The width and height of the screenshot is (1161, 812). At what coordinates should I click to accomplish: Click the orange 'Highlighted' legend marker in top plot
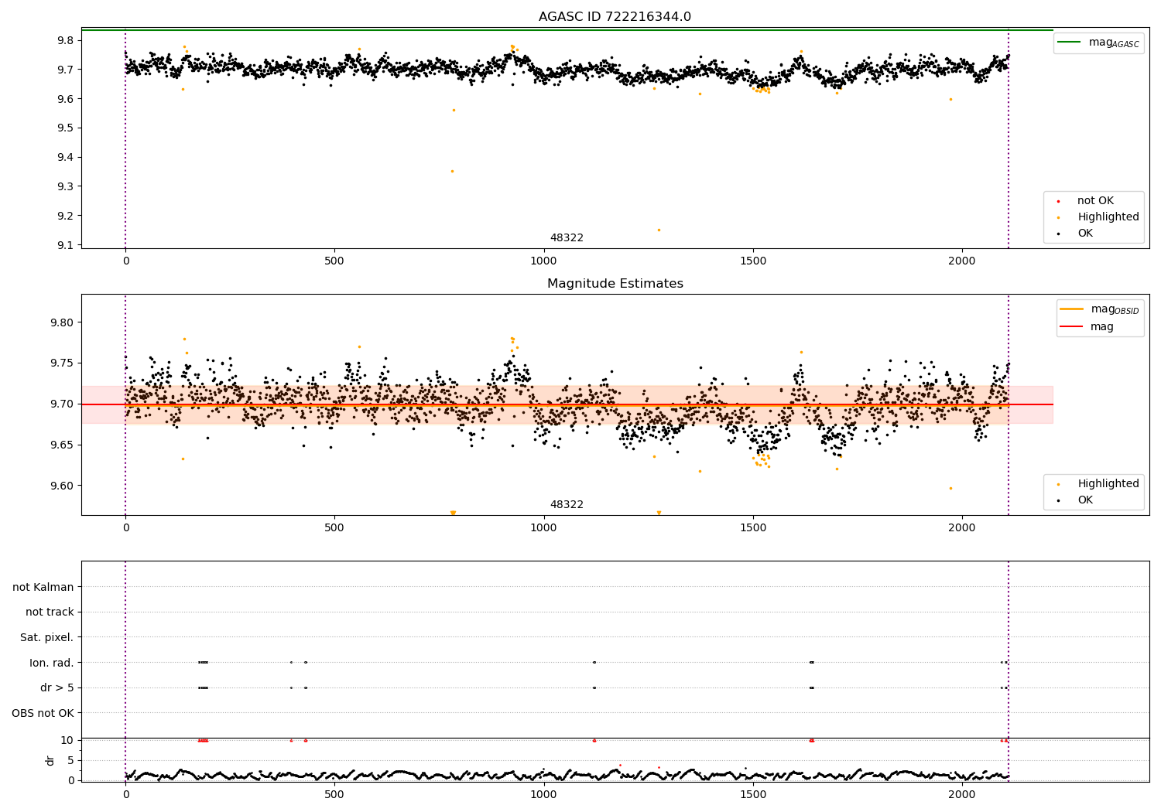point(1059,217)
